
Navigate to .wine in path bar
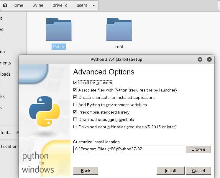[38, 5]
